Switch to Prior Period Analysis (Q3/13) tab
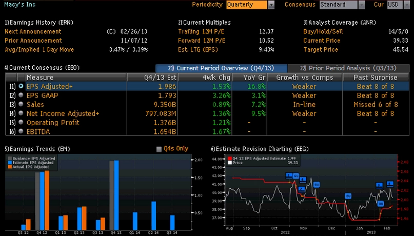This screenshot has width=414, height=236. tap(348, 68)
